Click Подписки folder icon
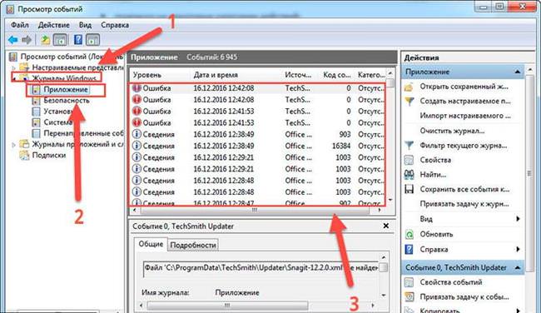Screen dimensions: 541x313 (24, 156)
